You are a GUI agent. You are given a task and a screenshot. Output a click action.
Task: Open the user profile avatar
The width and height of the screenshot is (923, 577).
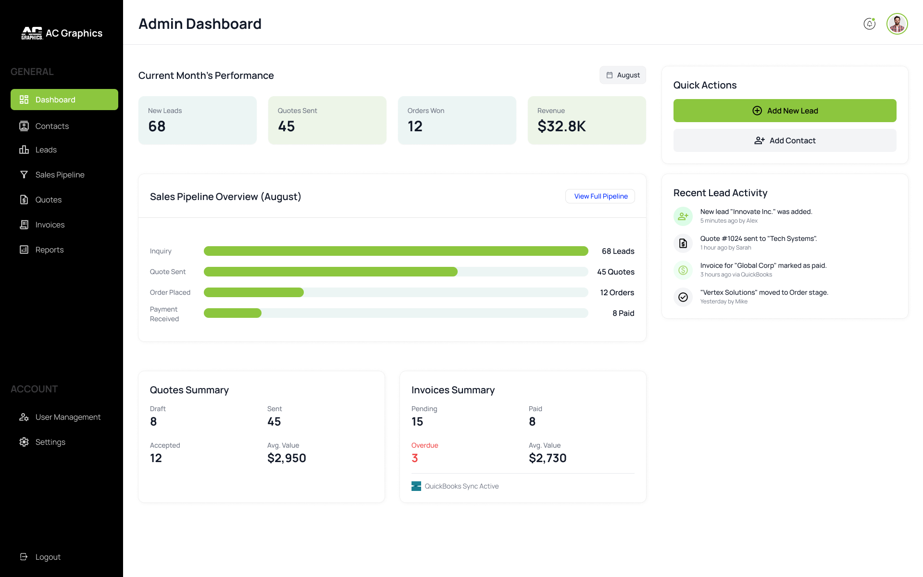tap(897, 24)
